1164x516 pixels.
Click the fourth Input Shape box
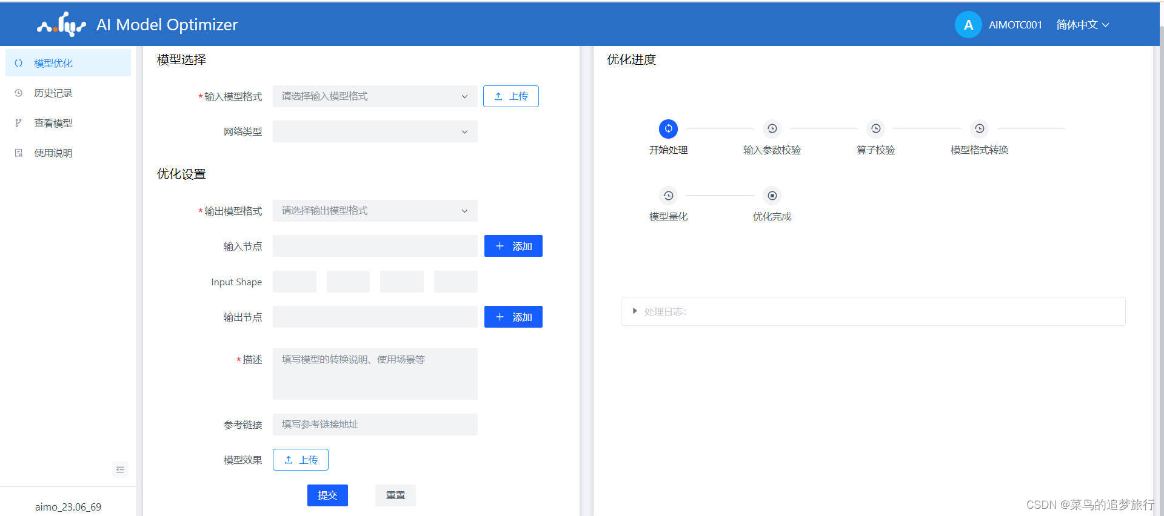click(x=456, y=282)
